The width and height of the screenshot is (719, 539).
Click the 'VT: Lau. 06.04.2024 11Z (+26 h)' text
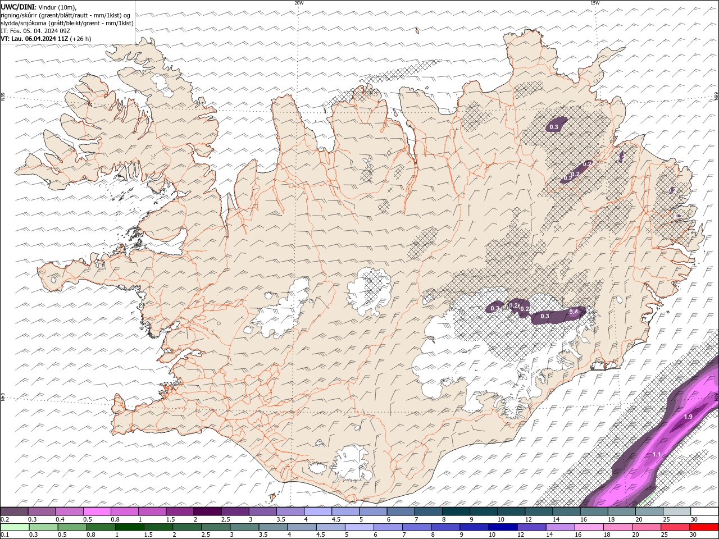pos(46,39)
